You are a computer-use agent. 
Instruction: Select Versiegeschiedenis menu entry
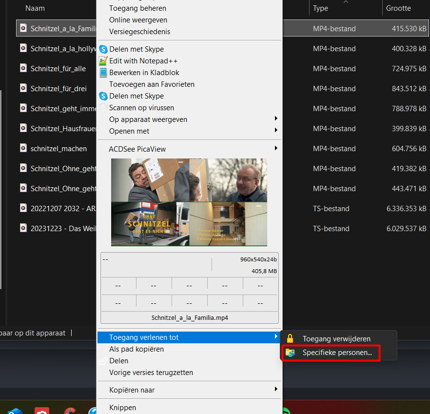pos(139,32)
